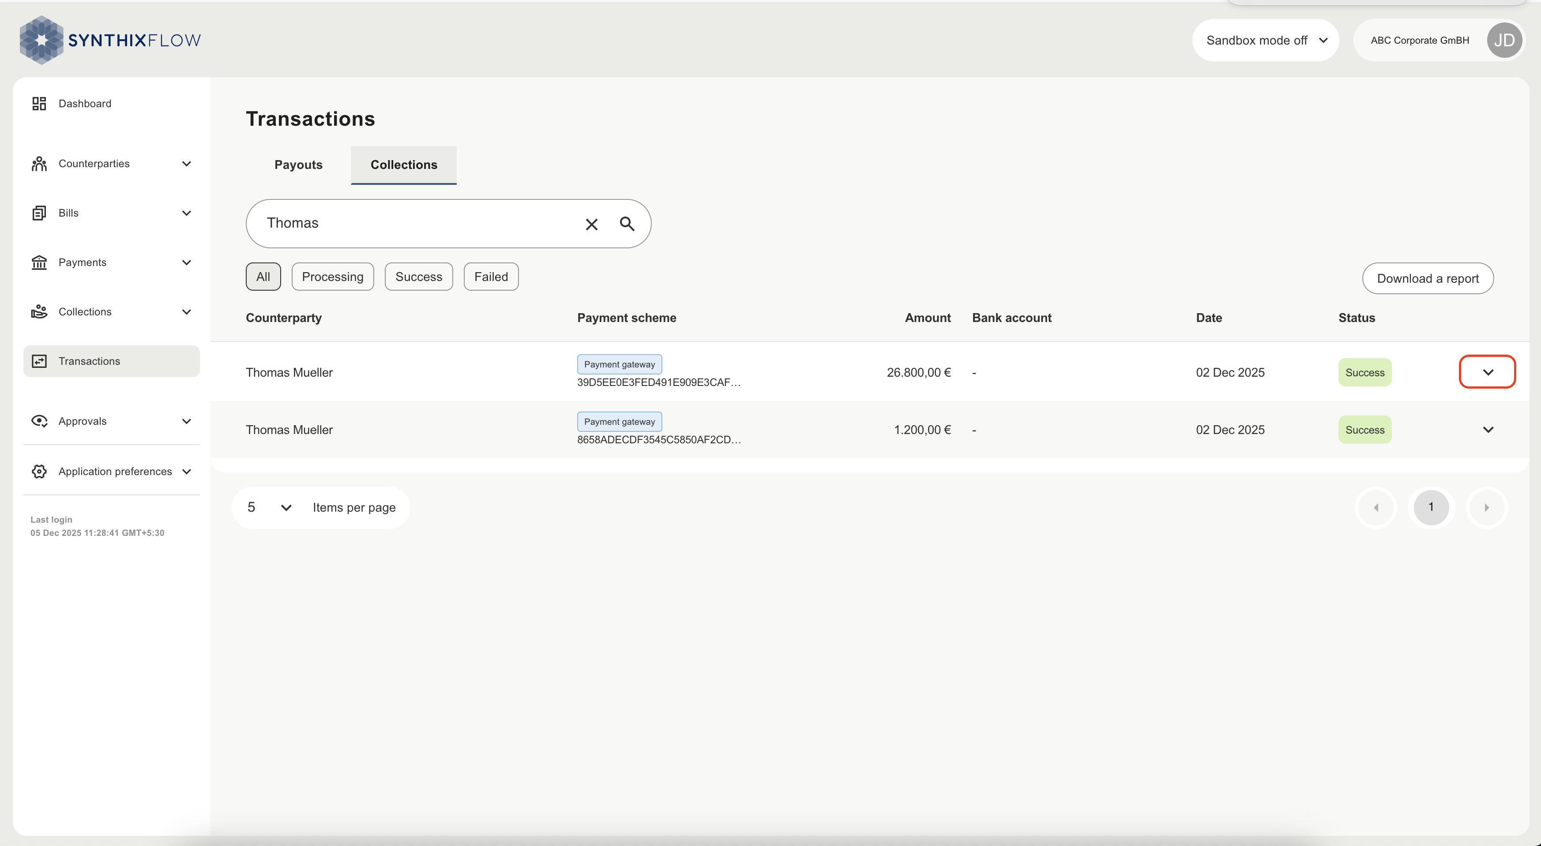Click the Payment scheme column header
Screen dimensions: 1541x846
pyautogui.click(x=626, y=318)
